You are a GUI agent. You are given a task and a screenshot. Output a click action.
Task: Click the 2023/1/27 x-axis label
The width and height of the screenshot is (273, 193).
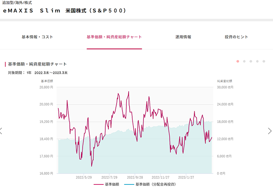(186, 177)
